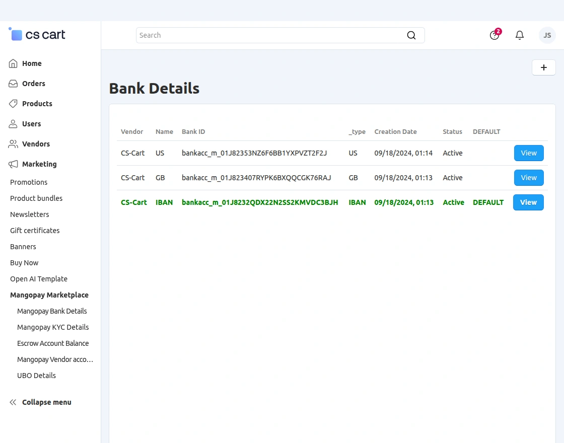Click the _type column header
The height and width of the screenshot is (443, 564).
[357, 132]
